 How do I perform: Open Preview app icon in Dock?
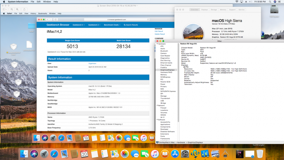click(x=215, y=154)
